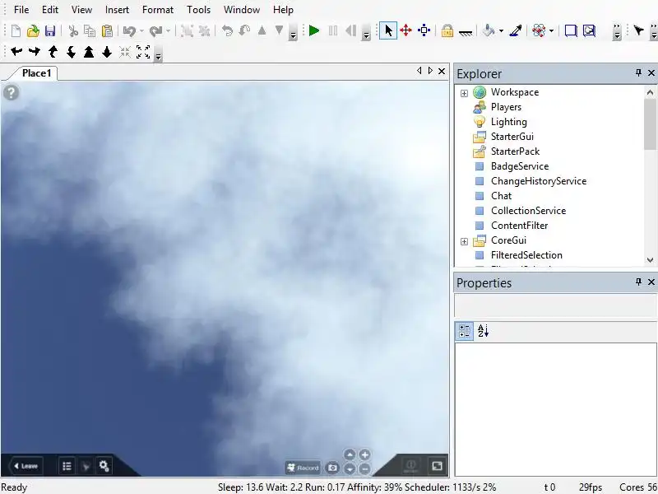Reset simulation with the step-back icon
658x494 pixels.
pyautogui.click(x=351, y=30)
